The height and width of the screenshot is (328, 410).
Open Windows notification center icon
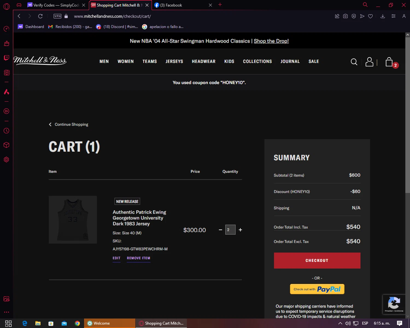400,323
